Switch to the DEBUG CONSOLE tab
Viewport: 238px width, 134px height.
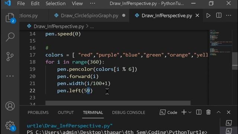(129, 112)
